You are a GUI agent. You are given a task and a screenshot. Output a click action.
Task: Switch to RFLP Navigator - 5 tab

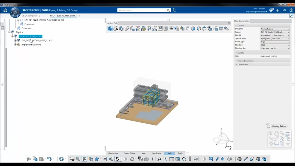coord(31,16)
